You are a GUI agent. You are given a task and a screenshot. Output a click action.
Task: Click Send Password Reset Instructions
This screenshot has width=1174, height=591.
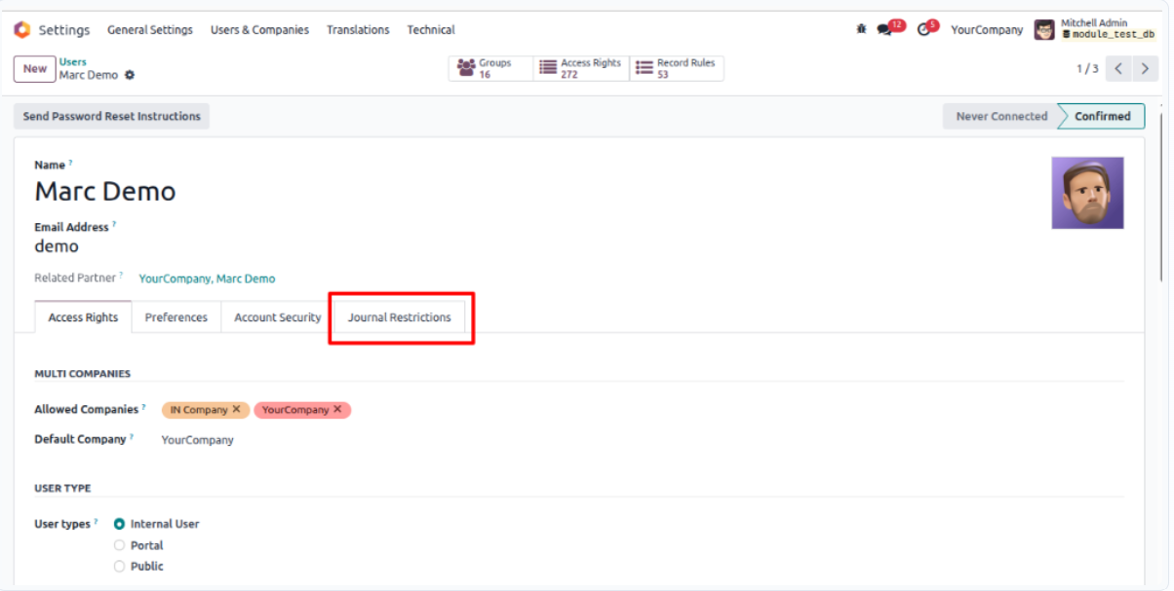click(x=111, y=116)
